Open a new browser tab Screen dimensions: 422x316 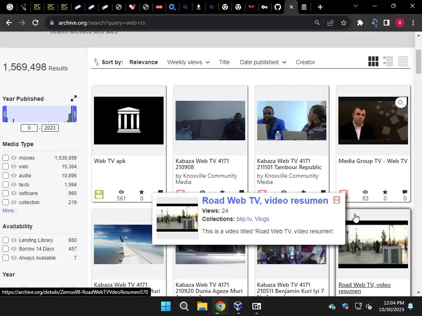pos(320,7)
